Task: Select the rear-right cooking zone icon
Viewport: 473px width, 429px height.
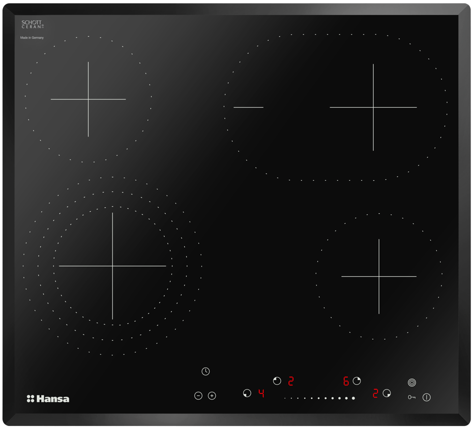Action: (357, 381)
